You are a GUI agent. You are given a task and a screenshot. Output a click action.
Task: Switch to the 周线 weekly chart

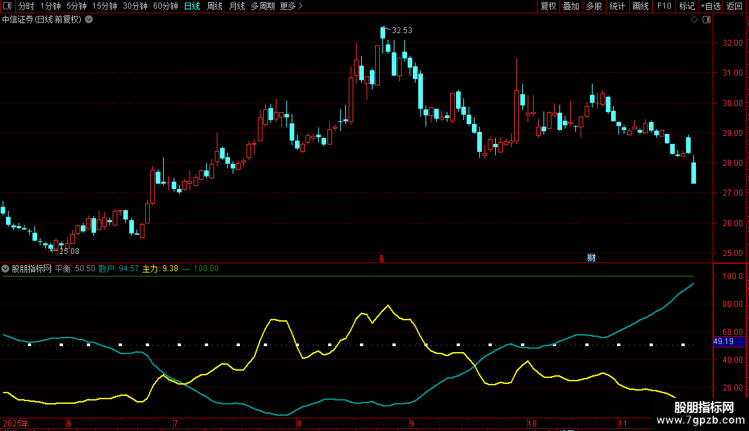(215, 6)
